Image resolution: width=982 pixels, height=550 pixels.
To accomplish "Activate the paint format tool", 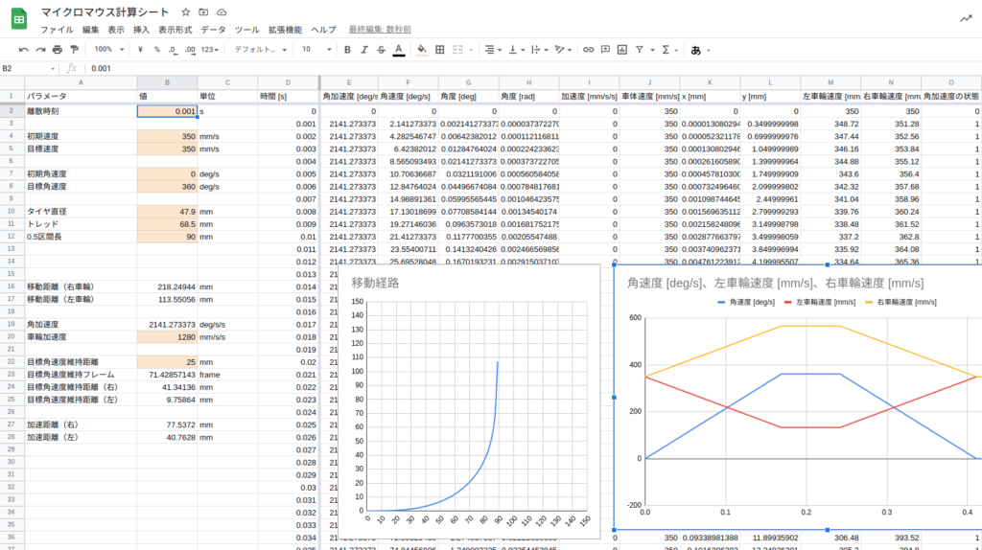I will 75,50.
